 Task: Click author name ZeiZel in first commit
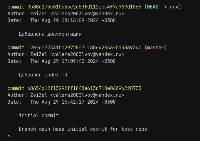click(39, 14)
